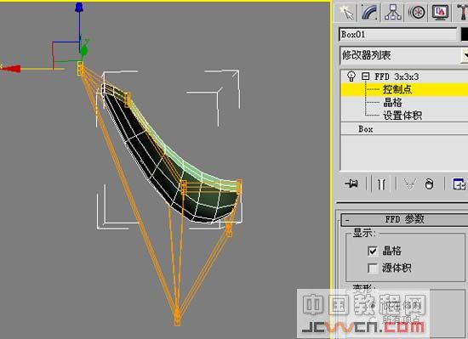
Task: Open the Hierarchy panel tab
Action: coord(393,12)
